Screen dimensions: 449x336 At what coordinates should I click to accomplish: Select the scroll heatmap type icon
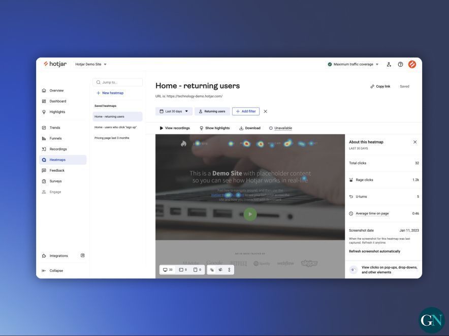pyautogui.click(x=229, y=270)
